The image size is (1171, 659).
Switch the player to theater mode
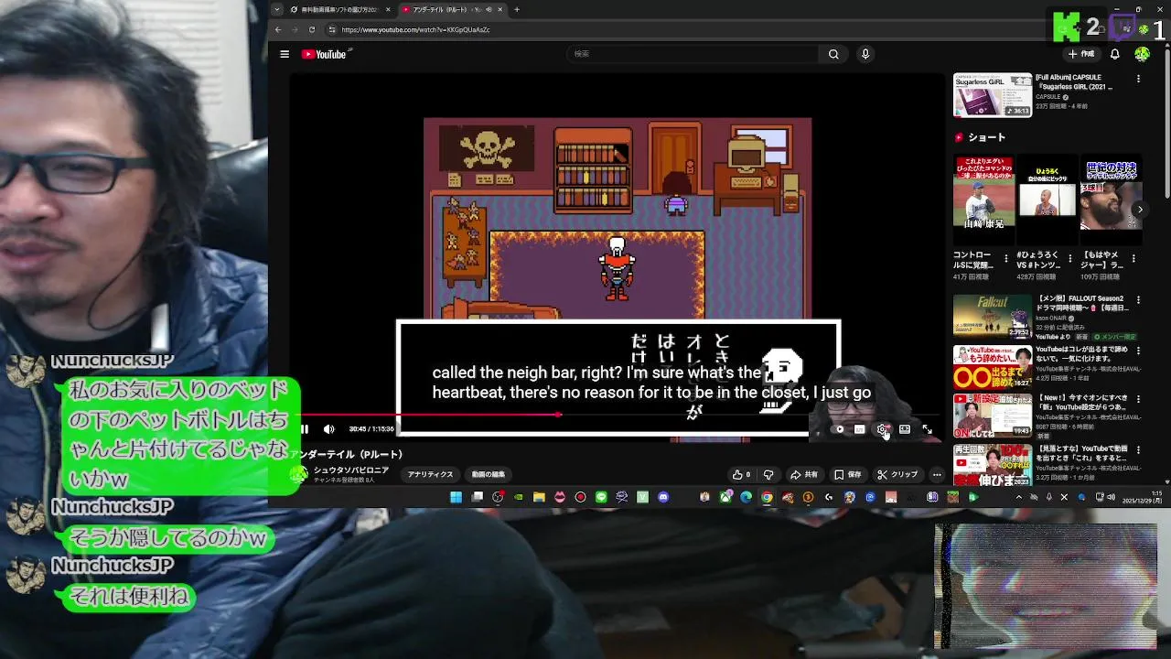coord(905,428)
